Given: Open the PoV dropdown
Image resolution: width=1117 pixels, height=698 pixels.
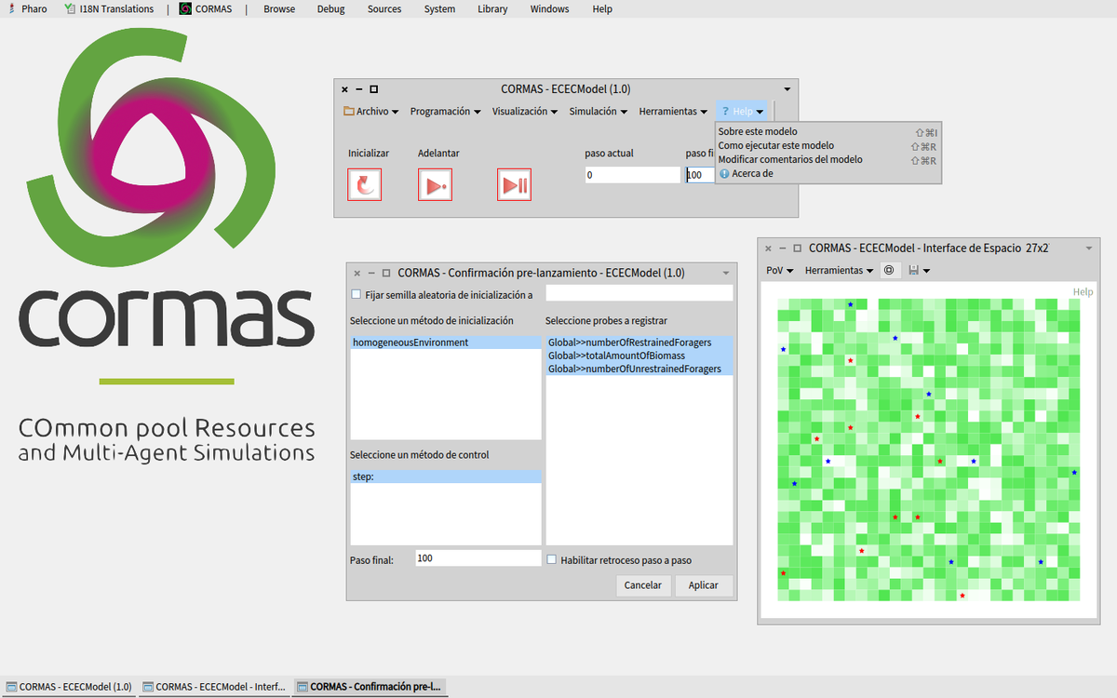Looking at the screenshot, I should 779,270.
